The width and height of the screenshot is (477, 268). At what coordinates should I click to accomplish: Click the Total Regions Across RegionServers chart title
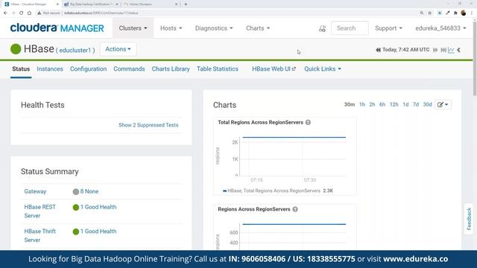pos(260,122)
